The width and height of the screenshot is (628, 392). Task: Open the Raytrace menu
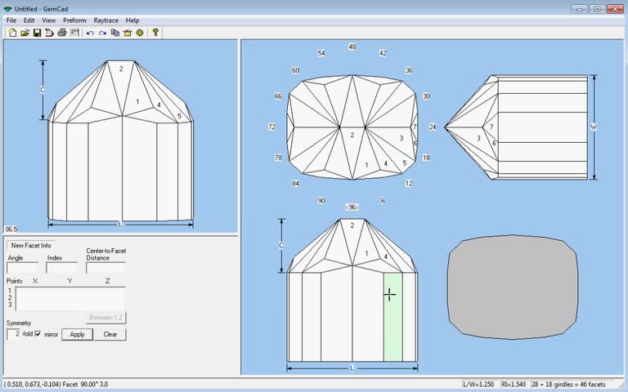click(106, 20)
